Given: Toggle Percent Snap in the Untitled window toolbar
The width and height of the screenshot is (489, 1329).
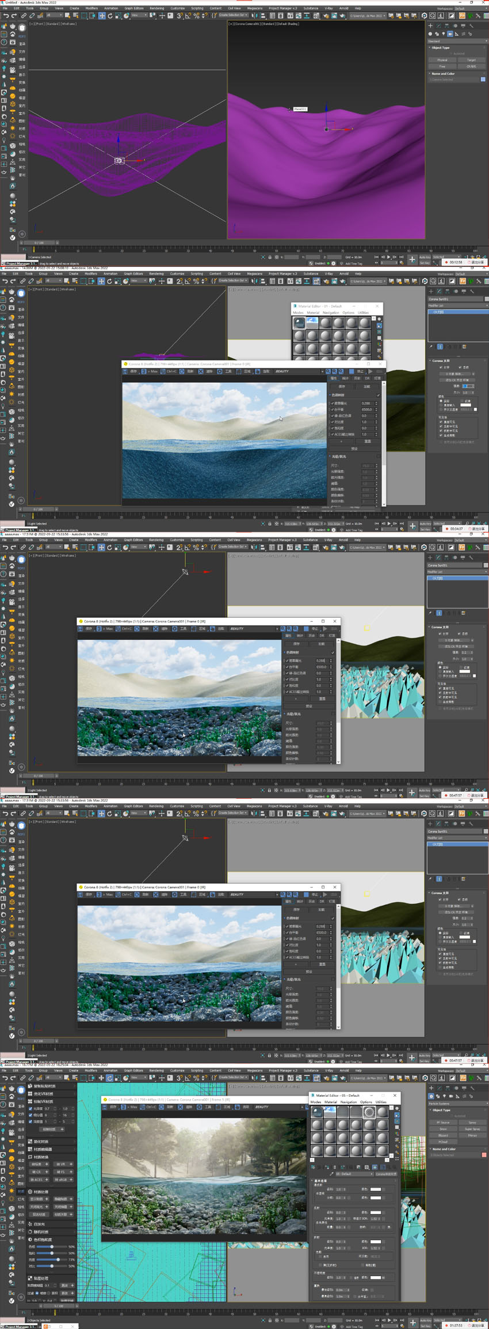Looking at the screenshot, I should (x=196, y=16).
